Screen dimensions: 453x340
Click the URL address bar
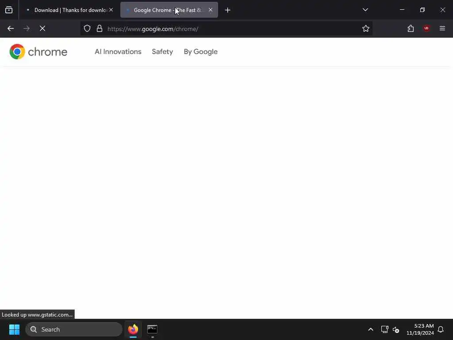(x=226, y=29)
